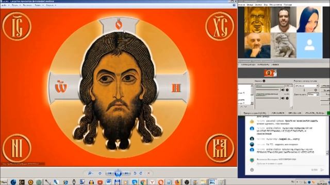
Task: Switch to the photo viewer taskbar button
Action: tap(212, 182)
